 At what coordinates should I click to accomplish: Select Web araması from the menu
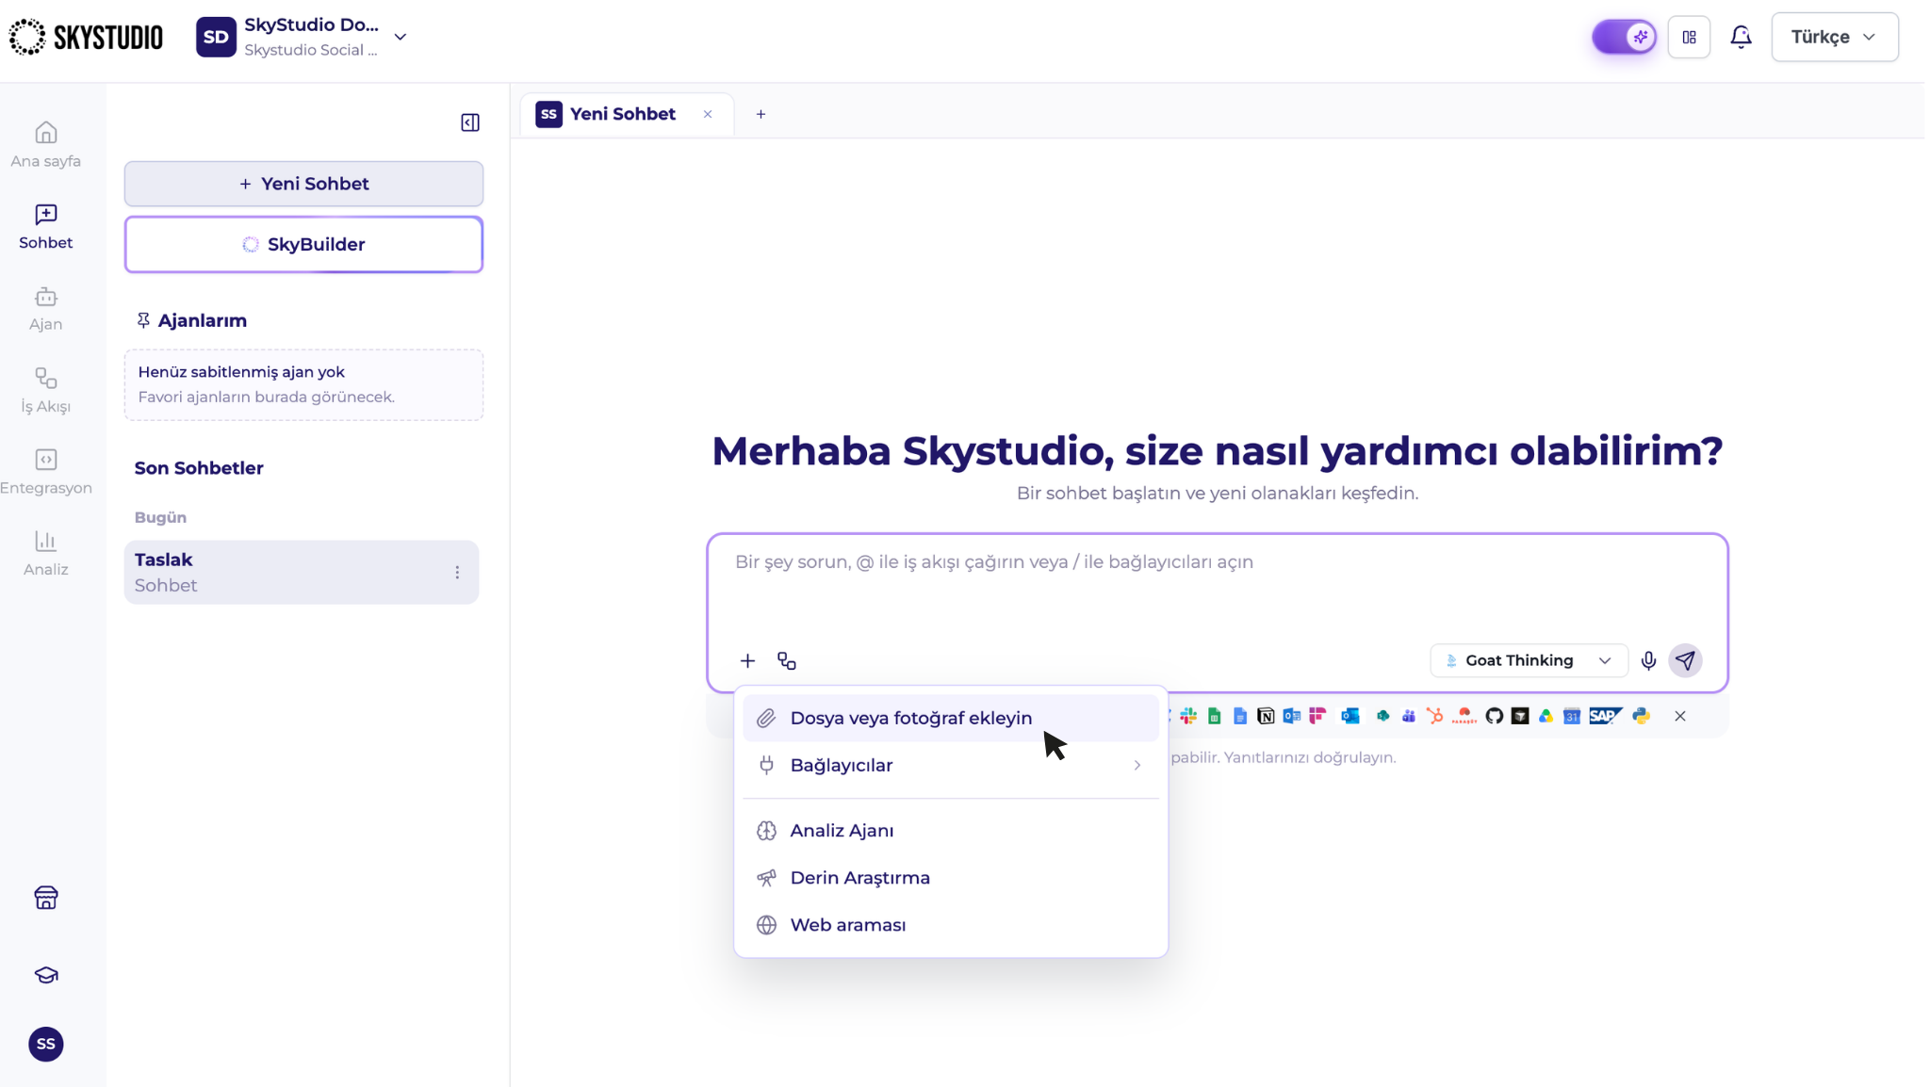tap(951, 925)
